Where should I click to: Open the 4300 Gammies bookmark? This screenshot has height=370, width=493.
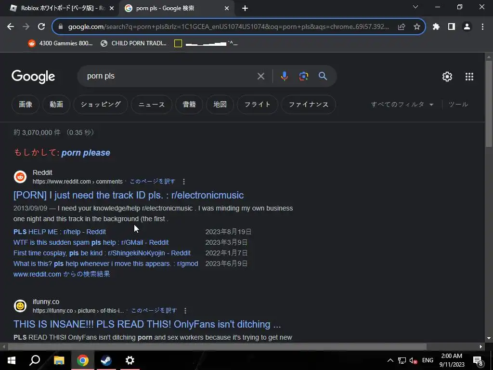(60, 43)
